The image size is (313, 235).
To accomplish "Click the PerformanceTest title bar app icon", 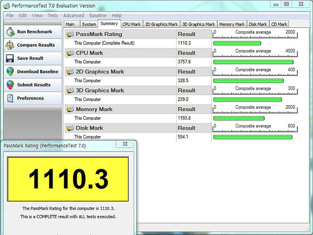I will tap(7, 6).
